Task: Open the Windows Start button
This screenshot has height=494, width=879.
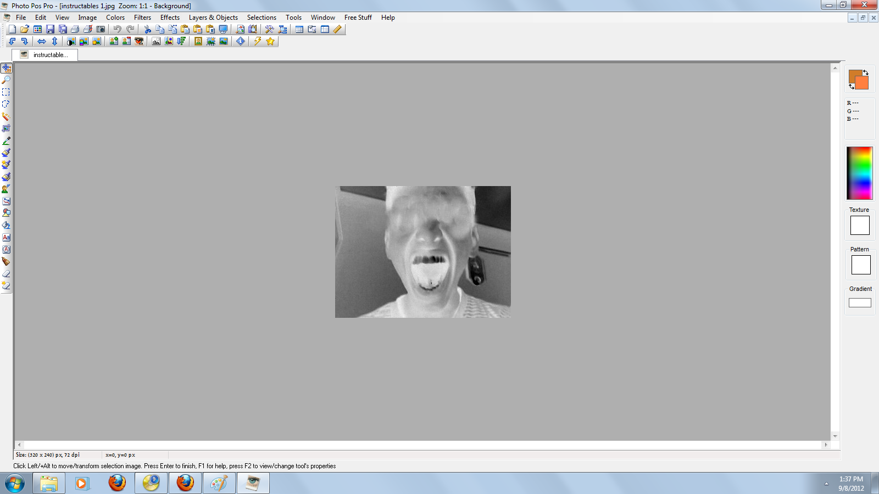Action: [15, 484]
